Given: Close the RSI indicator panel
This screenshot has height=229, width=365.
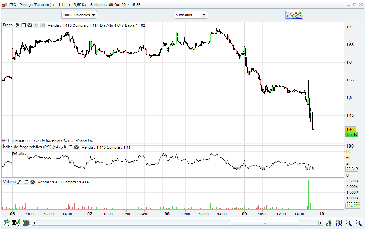Looking at the screenshot, I should tap(77, 147).
